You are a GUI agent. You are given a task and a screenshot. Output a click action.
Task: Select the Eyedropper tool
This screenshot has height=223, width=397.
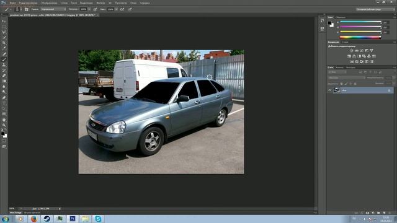point(4,48)
